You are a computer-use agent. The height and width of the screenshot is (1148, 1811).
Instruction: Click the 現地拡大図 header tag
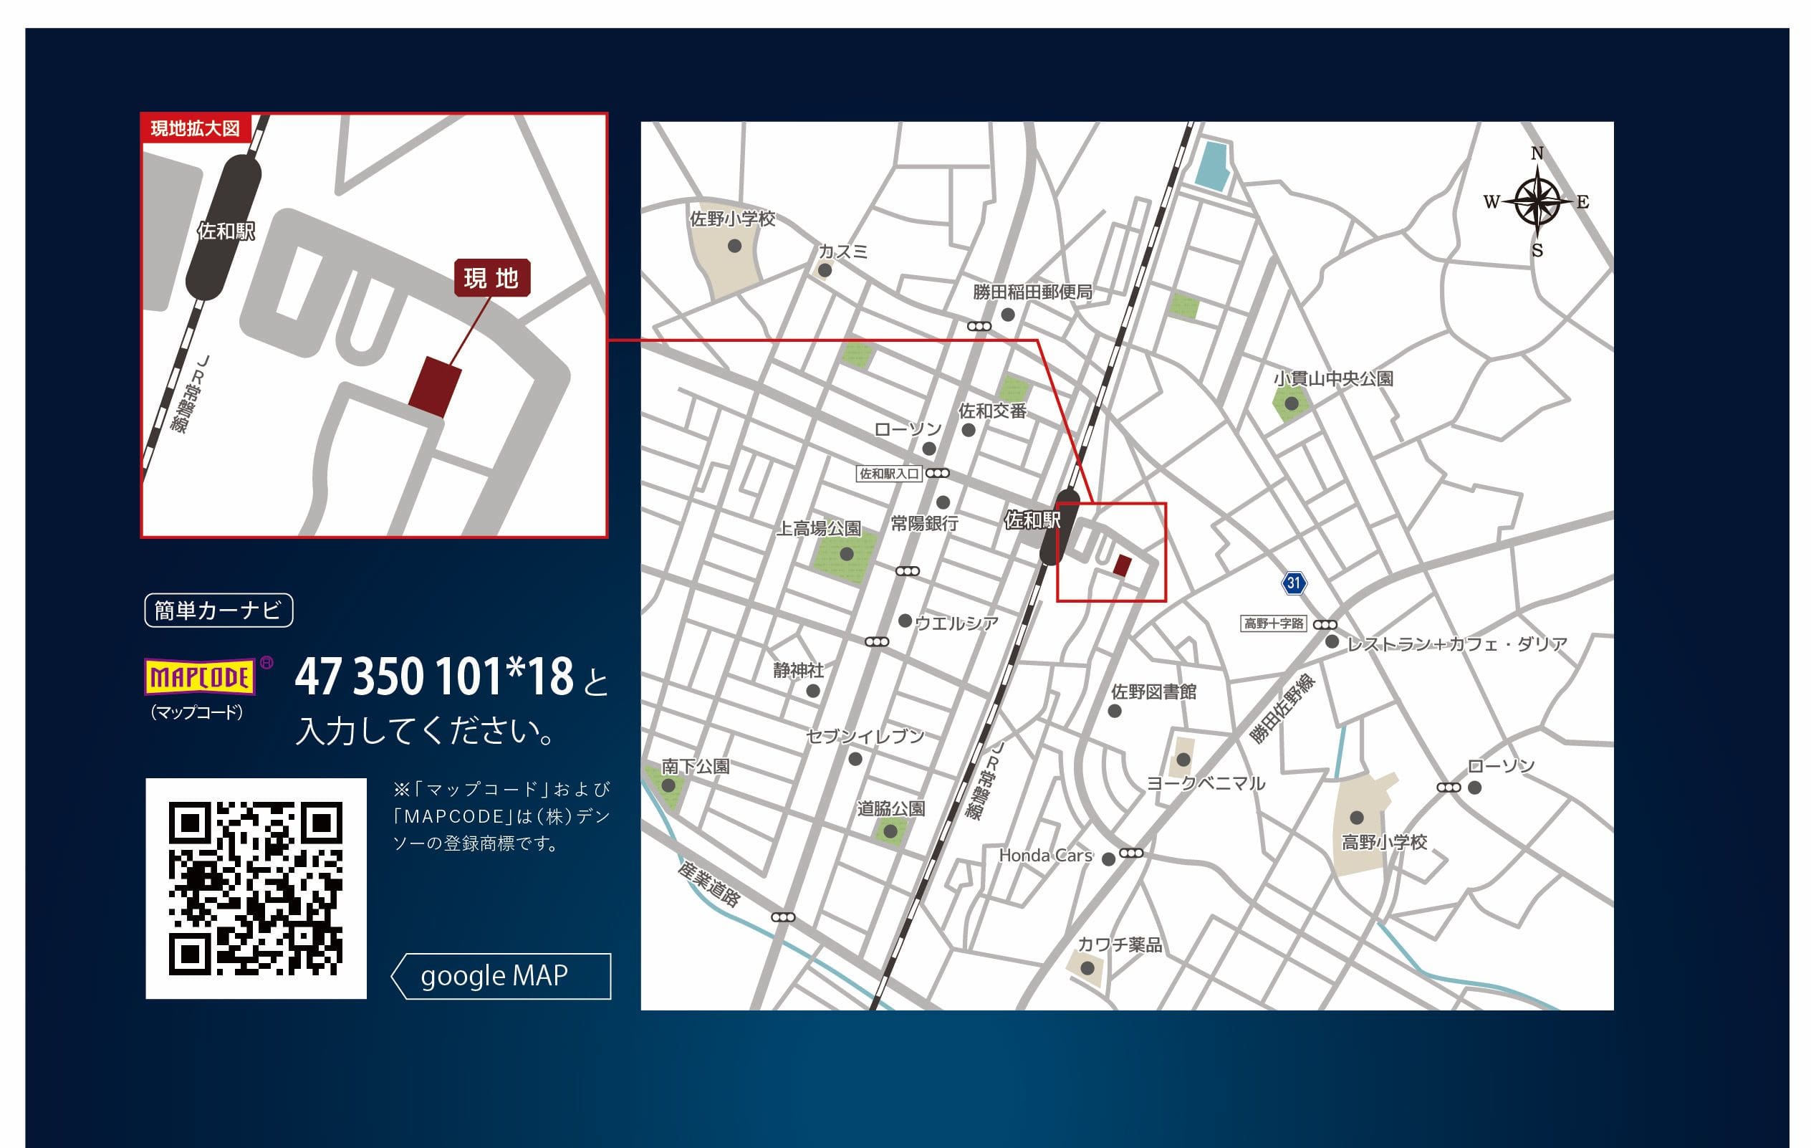tap(195, 129)
